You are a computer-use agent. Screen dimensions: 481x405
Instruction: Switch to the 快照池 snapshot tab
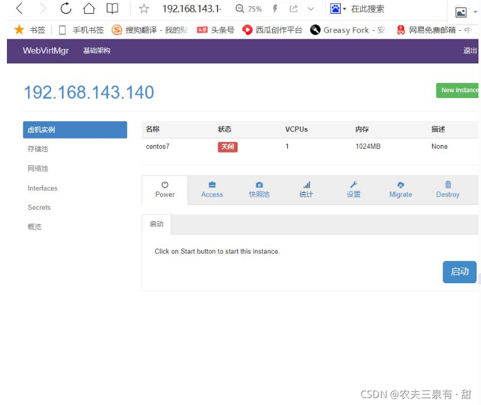tap(259, 190)
